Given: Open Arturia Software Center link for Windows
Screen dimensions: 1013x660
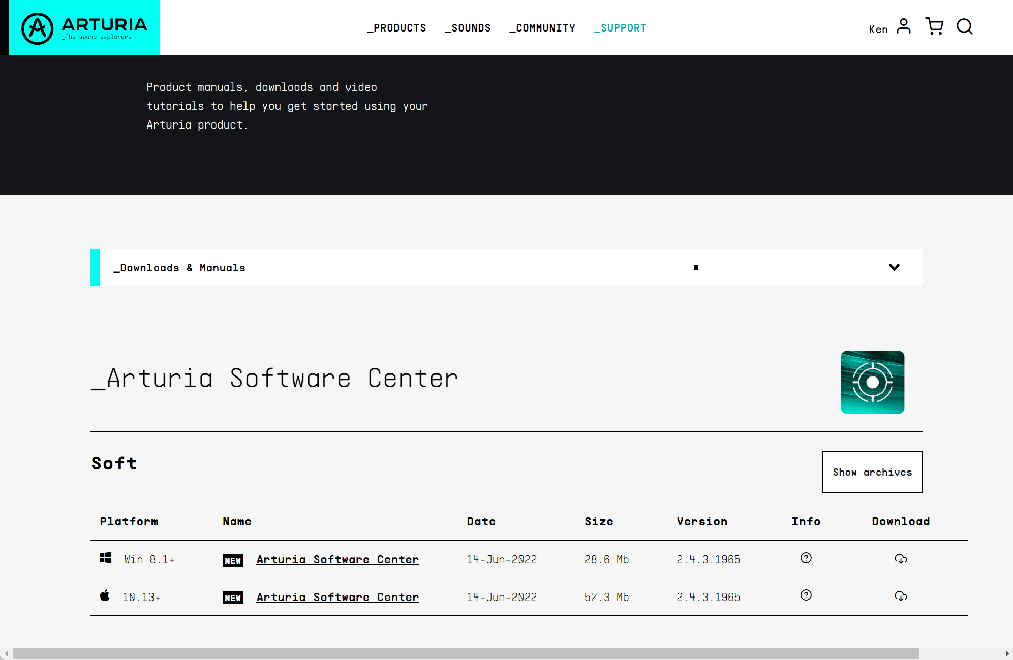Looking at the screenshot, I should pos(337,559).
